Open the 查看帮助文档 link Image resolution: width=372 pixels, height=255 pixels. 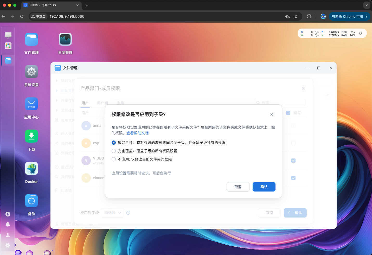138,133
